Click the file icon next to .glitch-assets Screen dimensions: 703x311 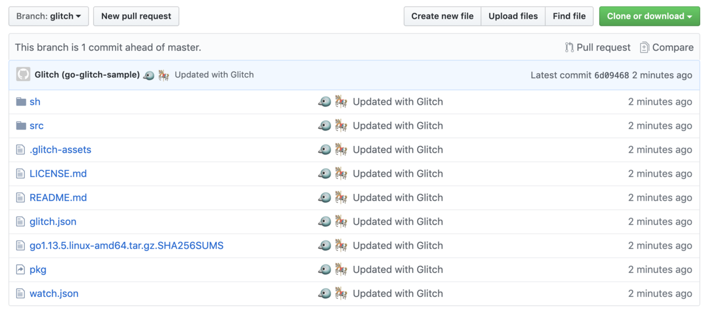[21, 149]
